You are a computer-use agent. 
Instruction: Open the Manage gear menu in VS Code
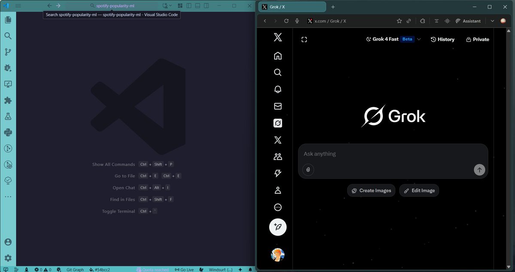[x=8, y=258]
